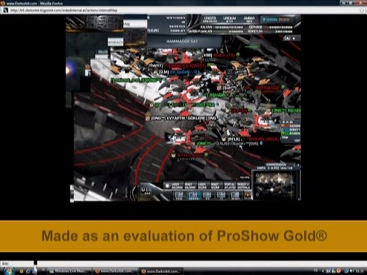The height and width of the screenshot is (275, 367).
Task: Switch to the middle www.Darkorbit.com taskbar window
Action: click(115, 271)
